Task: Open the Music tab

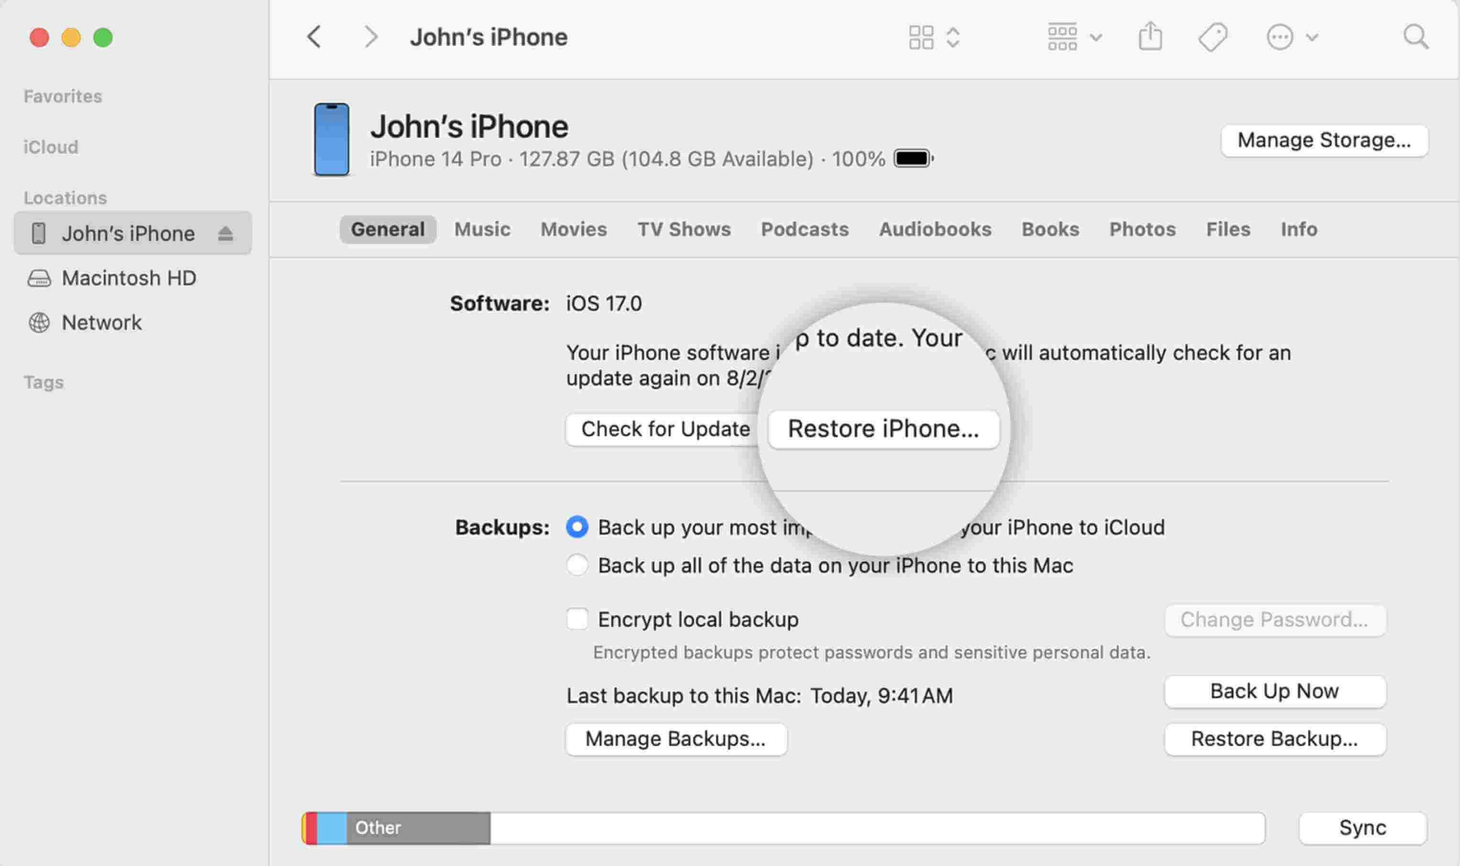Action: 482,229
